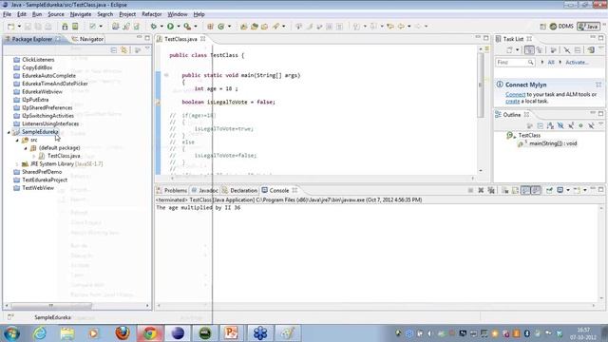The height and width of the screenshot is (342, 608).
Task: Click the Find field in Task List
Action: pyautogui.click(x=515, y=63)
